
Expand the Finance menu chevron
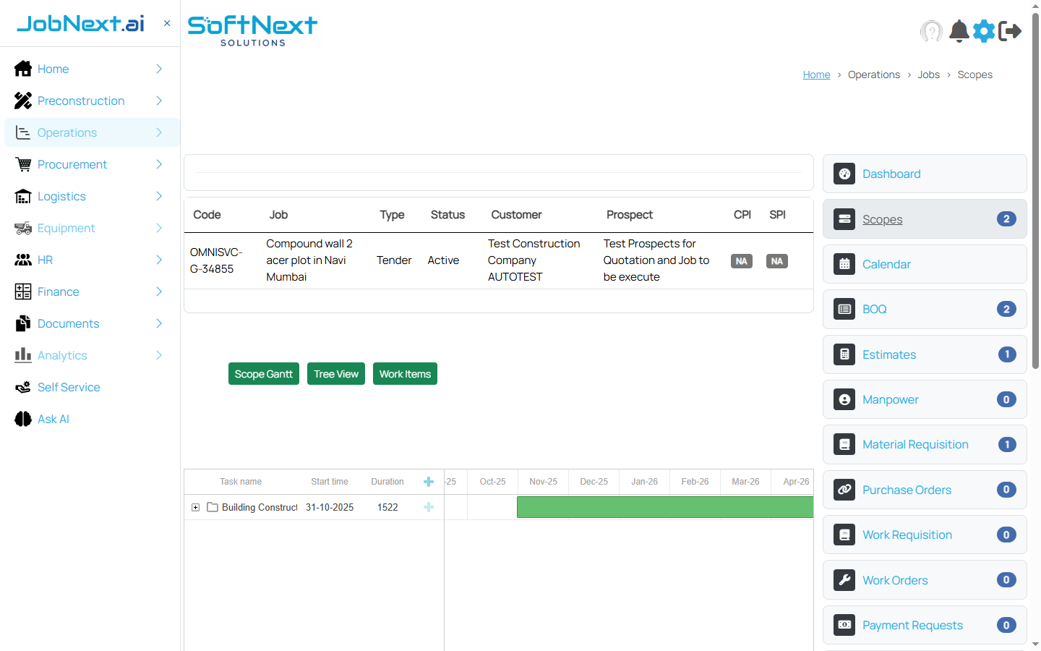[158, 292]
